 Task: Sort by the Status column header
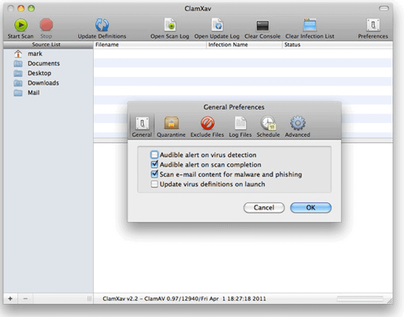click(337, 44)
